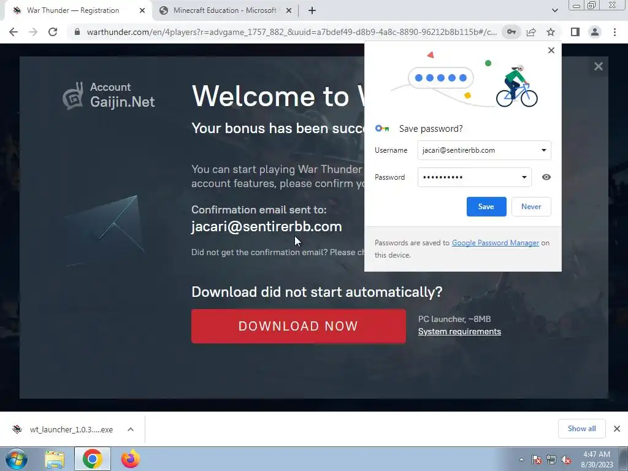Show hidden system tray icons

pyautogui.click(x=521, y=459)
